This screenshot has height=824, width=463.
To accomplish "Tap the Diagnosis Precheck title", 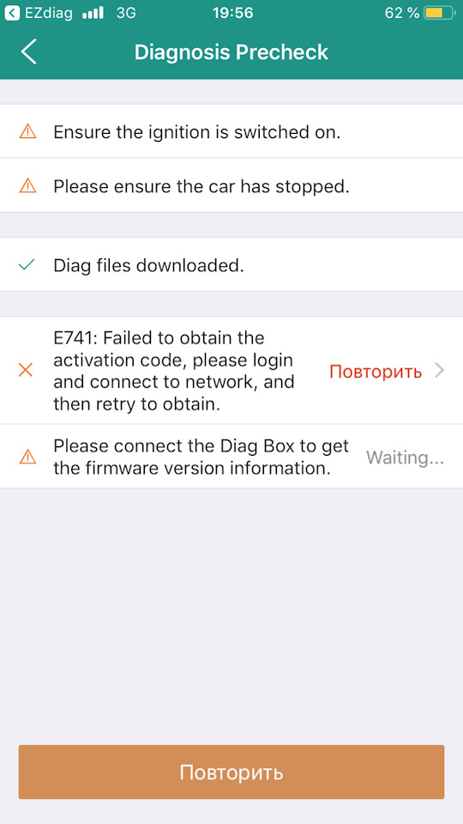I will tap(231, 52).
